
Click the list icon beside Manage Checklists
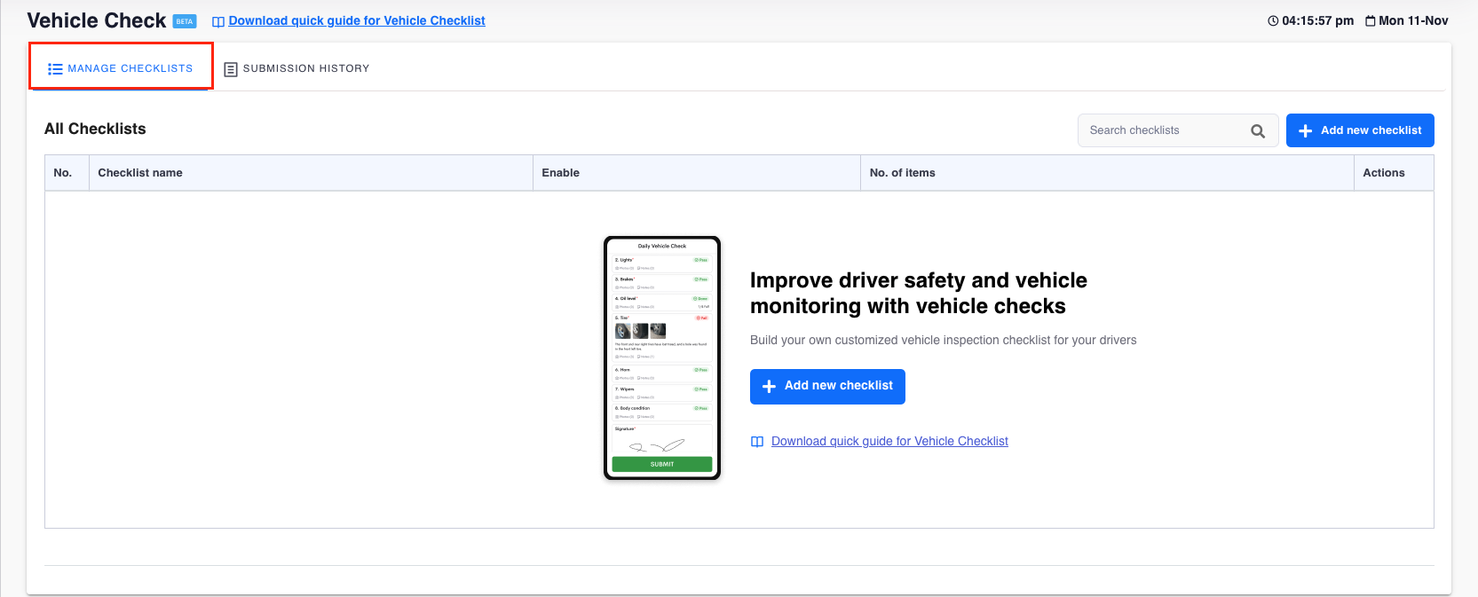[x=55, y=69]
